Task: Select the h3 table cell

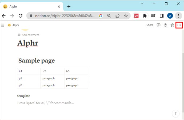Action: (76, 71)
